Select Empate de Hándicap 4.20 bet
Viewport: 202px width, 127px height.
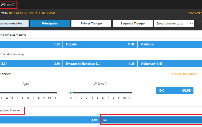100,64
